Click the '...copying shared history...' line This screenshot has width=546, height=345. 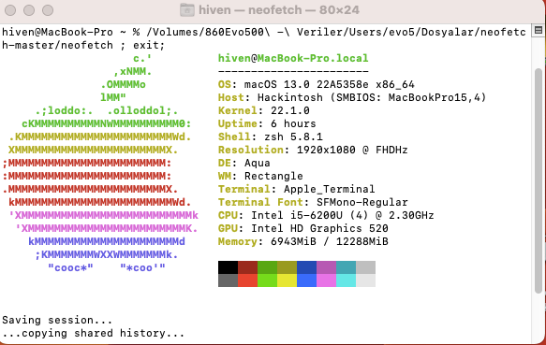click(93, 333)
